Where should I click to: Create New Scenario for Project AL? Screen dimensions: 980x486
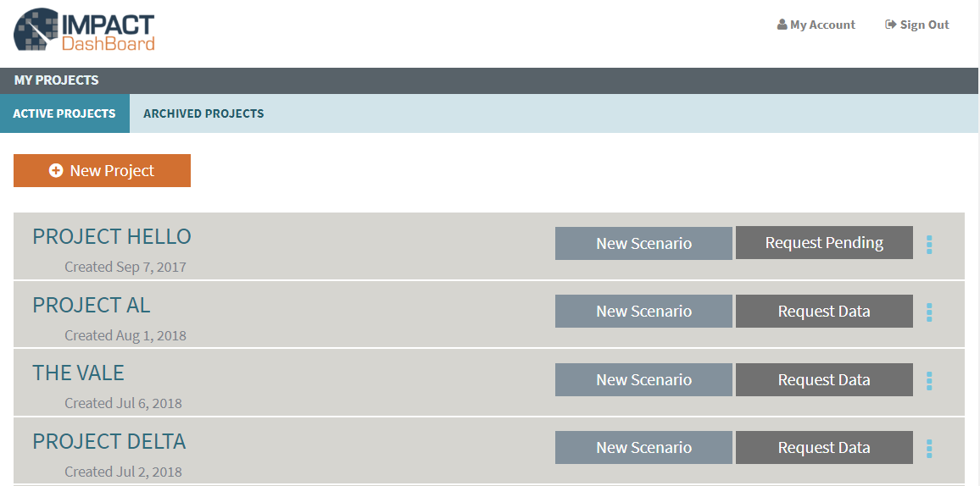[643, 312]
